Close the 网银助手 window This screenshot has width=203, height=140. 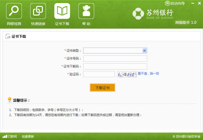[x=199, y=3]
